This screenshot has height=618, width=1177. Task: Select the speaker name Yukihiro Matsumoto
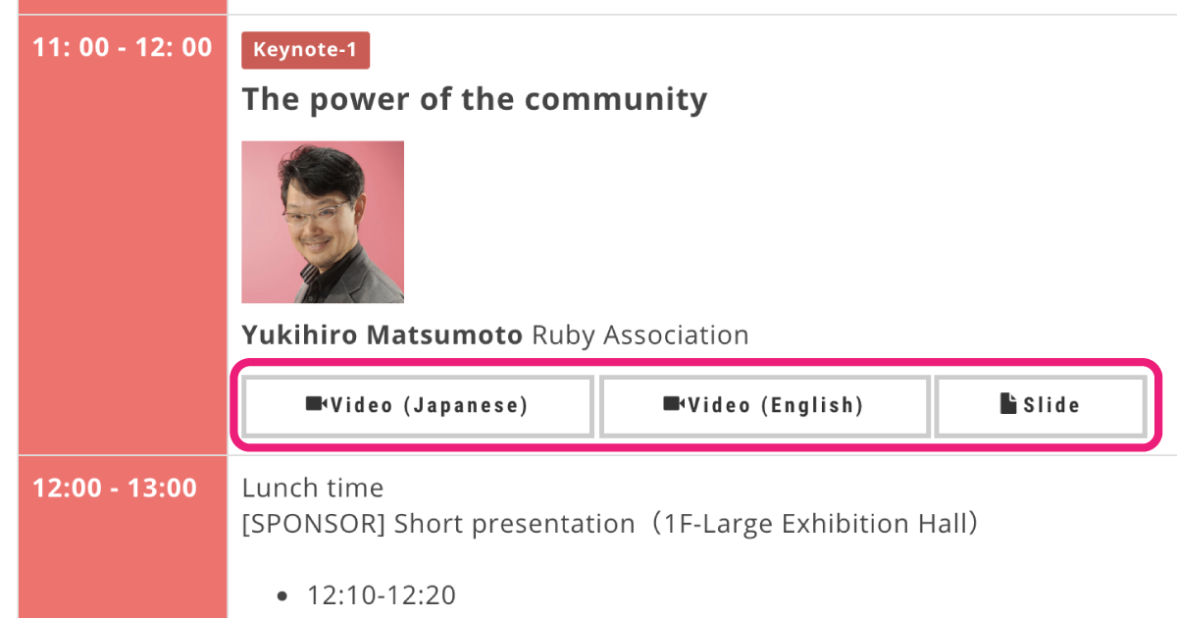click(x=383, y=335)
